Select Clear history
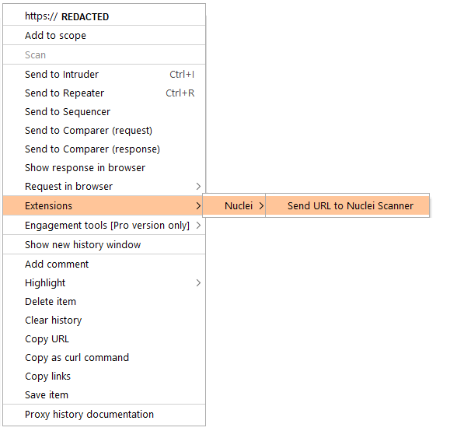Viewport: 464px width, 431px height. pos(104,321)
